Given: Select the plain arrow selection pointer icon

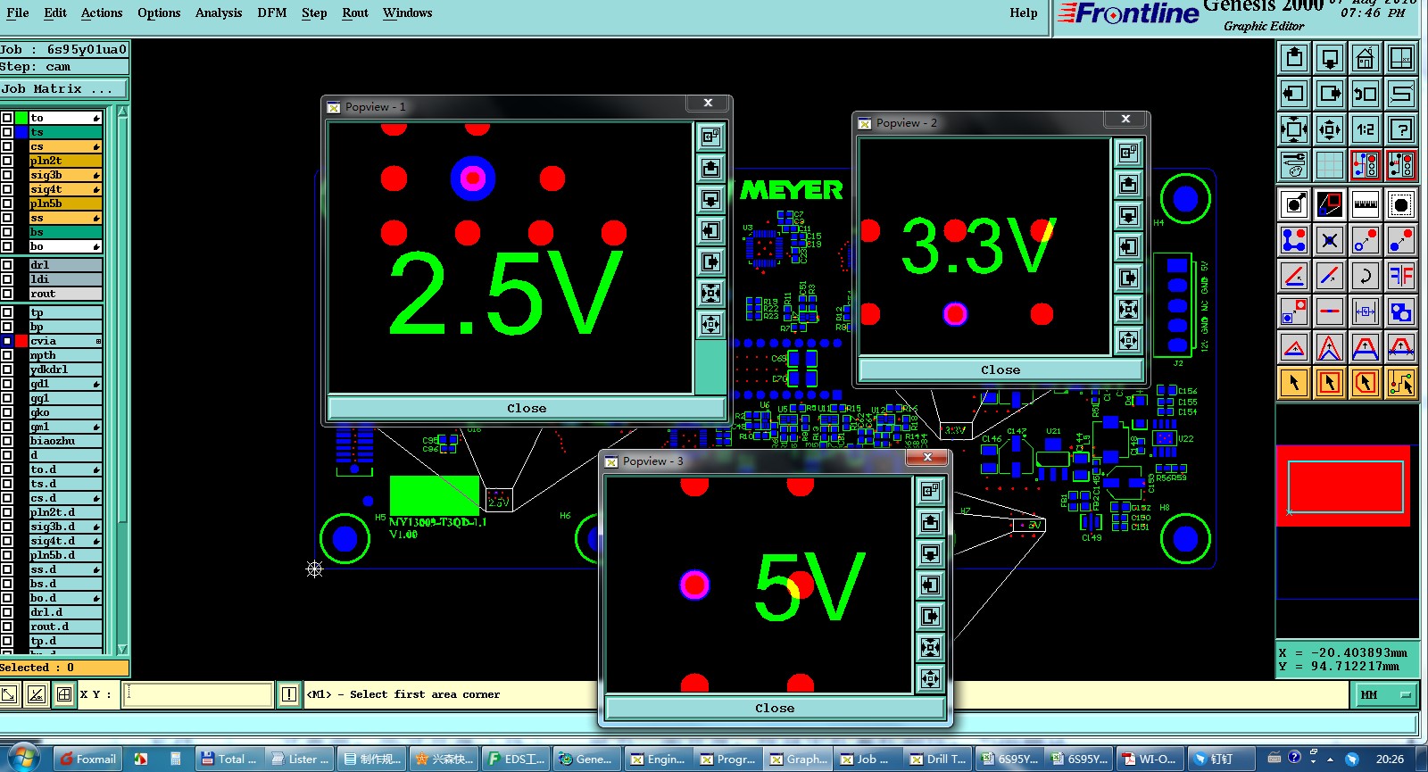Looking at the screenshot, I should [x=1294, y=383].
